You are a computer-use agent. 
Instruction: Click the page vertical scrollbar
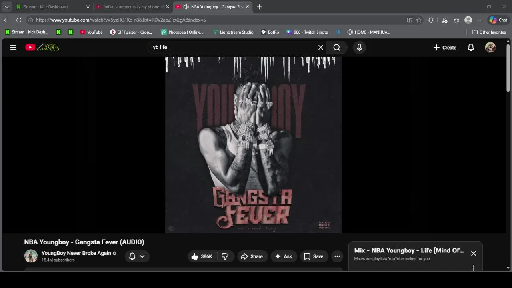tap(508, 68)
